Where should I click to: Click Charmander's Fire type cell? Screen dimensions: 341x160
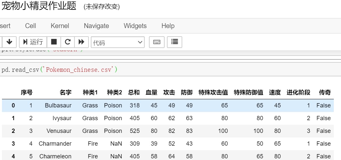pyautogui.click(x=93, y=144)
